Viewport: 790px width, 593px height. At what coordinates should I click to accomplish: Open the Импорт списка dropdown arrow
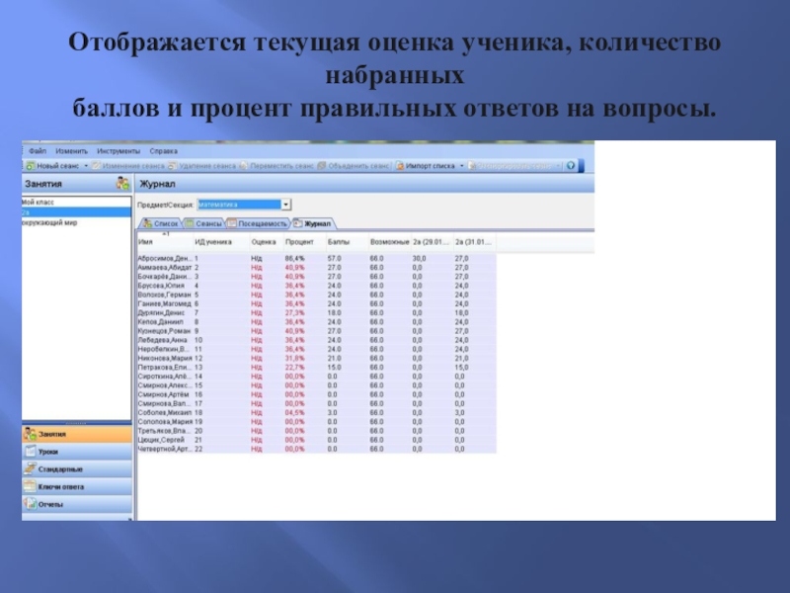461,165
